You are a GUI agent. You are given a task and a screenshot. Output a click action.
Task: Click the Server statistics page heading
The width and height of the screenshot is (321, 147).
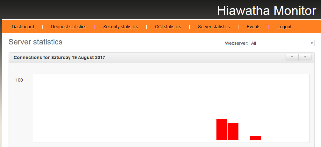click(35, 42)
